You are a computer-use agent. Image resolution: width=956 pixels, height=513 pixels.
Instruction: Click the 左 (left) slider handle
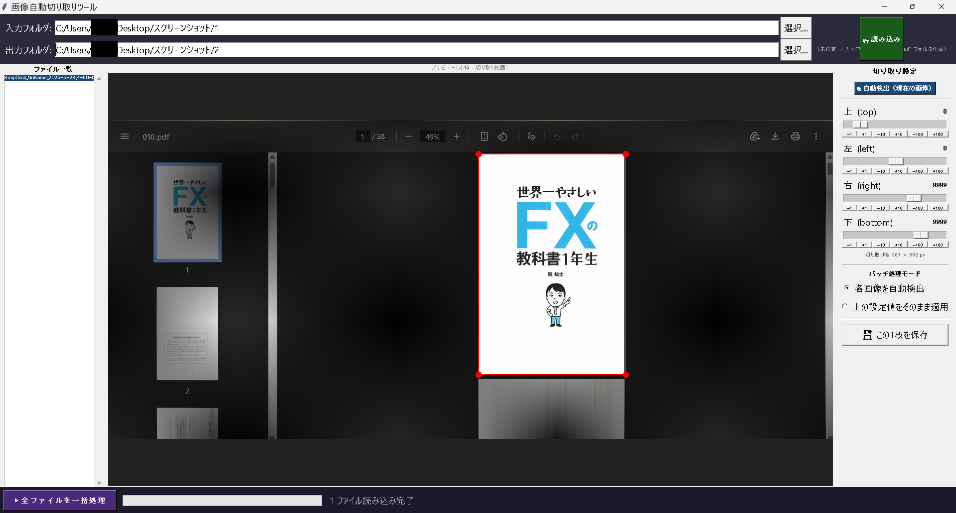click(896, 161)
